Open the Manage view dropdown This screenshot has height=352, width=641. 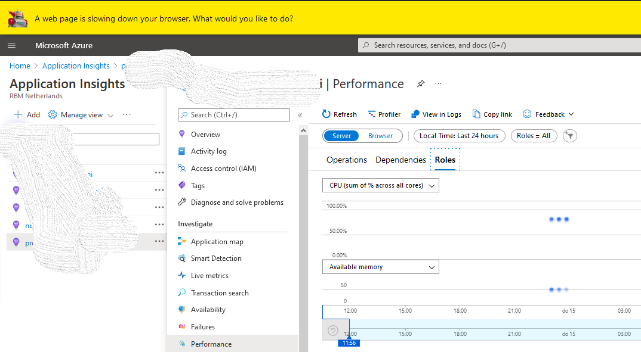tap(81, 114)
